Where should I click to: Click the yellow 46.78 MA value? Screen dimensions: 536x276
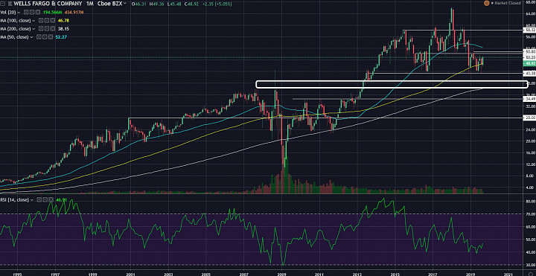63,21
